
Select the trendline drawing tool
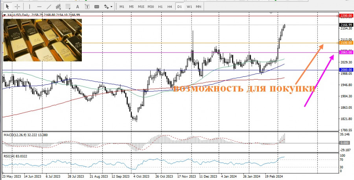point(49,7)
